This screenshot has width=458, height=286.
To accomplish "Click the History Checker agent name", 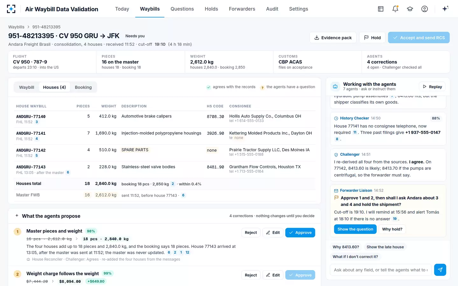I will coord(354,118).
